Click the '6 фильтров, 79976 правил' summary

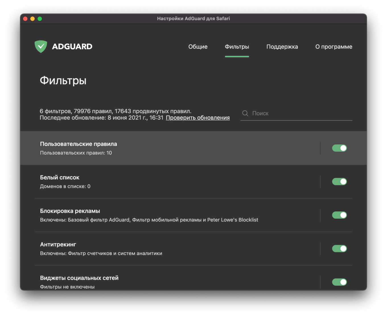click(116, 111)
